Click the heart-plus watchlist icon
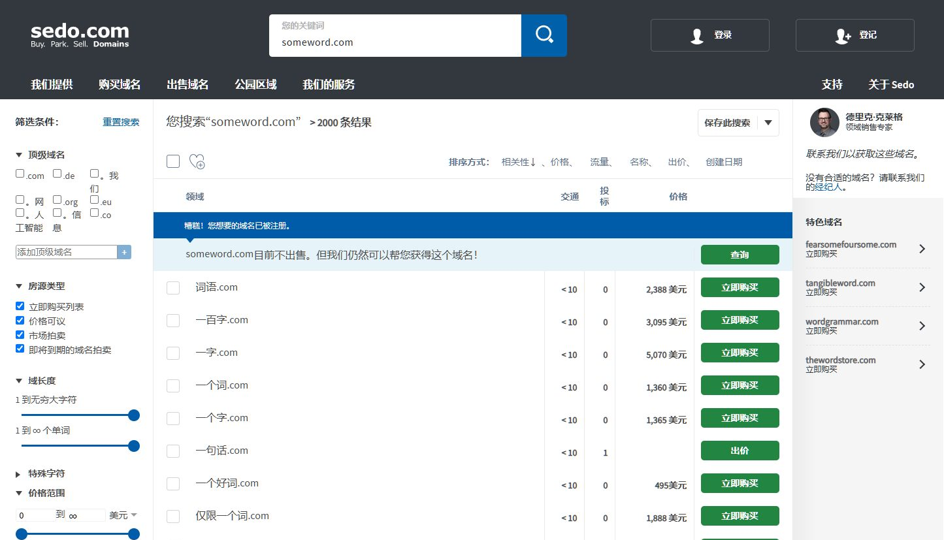944x540 pixels. point(197,161)
